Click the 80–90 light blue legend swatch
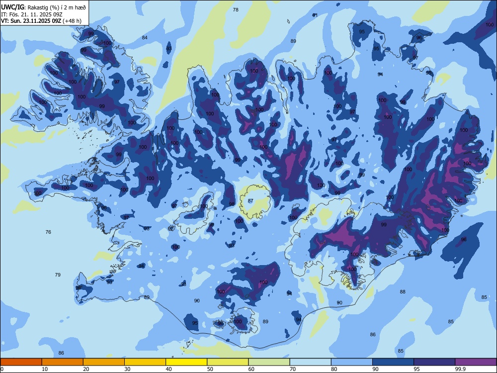Viewport: 497px width, 373px height. click(352, 362)
